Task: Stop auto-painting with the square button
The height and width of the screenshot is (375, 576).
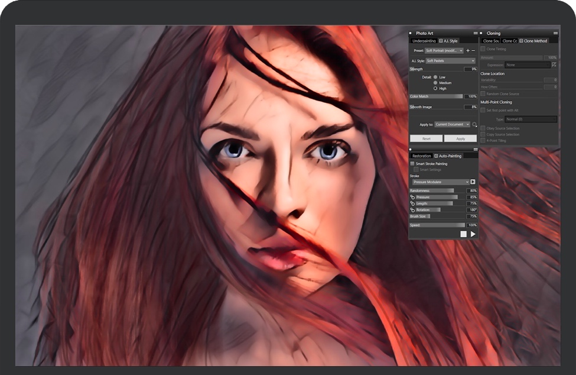Action: click(x=464, y=234)
